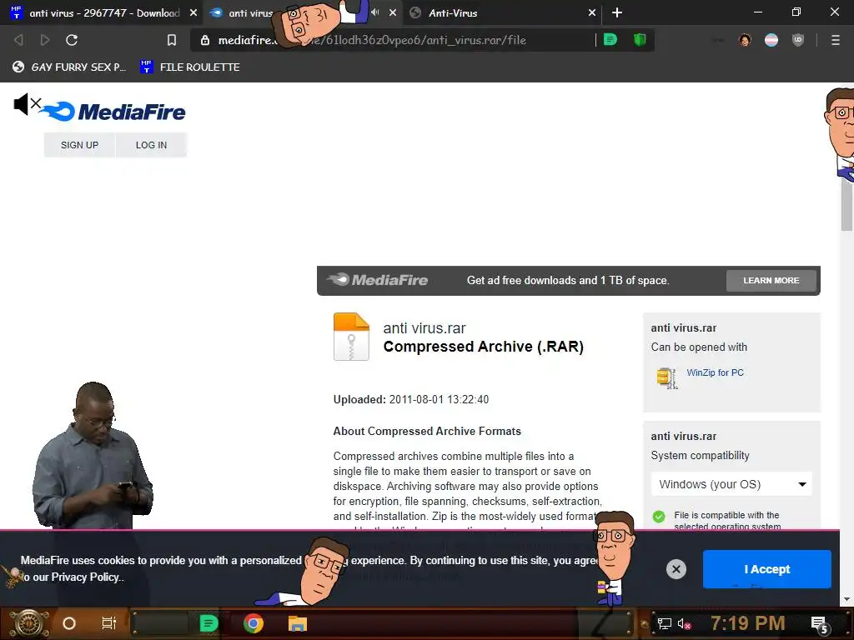Click the 'I Accept' cookie button
This screenshot has height=640, width=854.
tap(767, 569)
